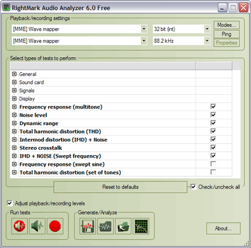
Task: Click the green speaker recording-only test icon
Action: [37, 226]
